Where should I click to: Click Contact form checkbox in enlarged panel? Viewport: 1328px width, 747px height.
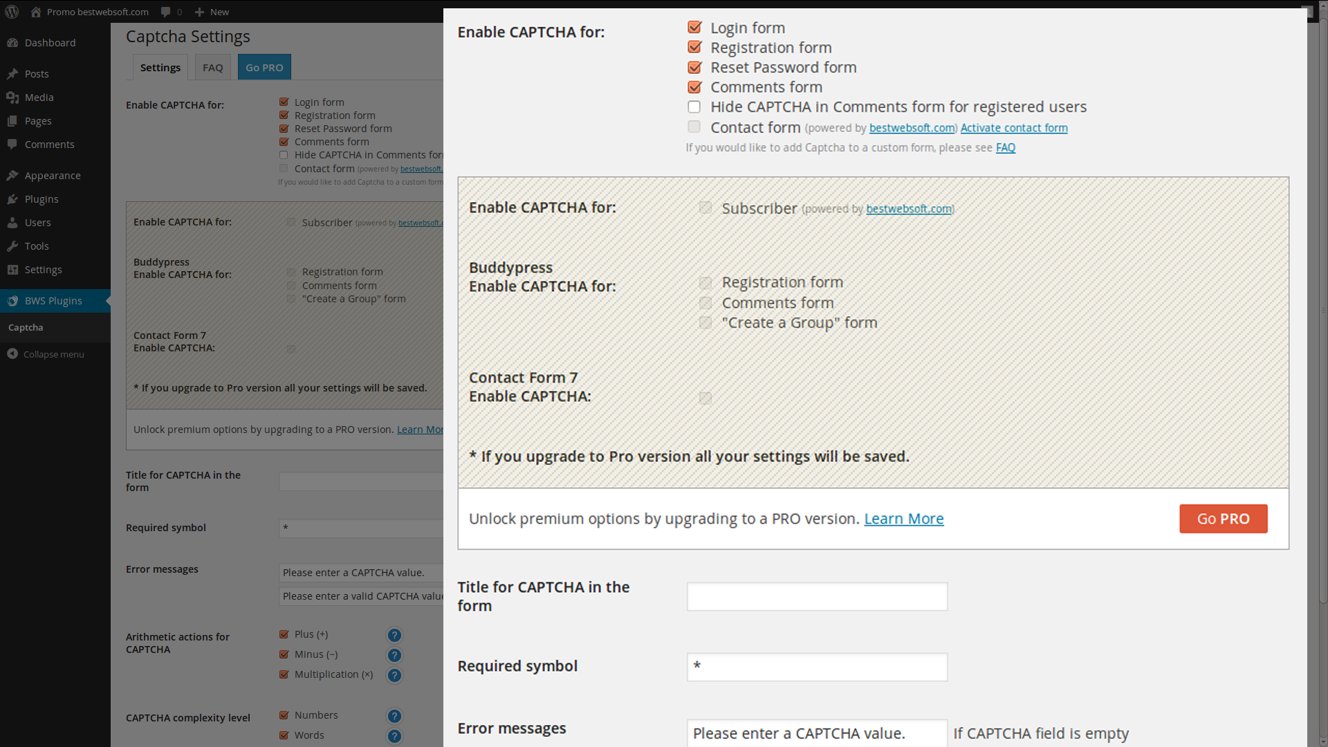click(x=694, y=127)
